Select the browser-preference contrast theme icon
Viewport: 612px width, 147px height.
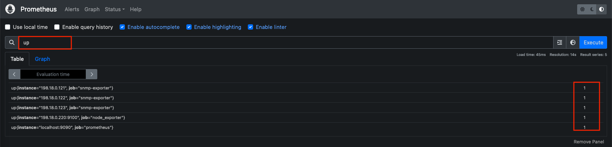coord(601,9)
